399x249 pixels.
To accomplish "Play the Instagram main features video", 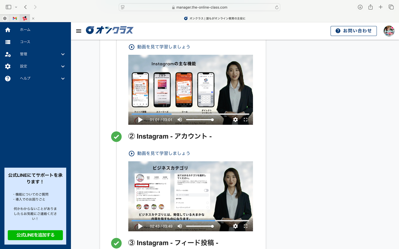I will point(140,120).
